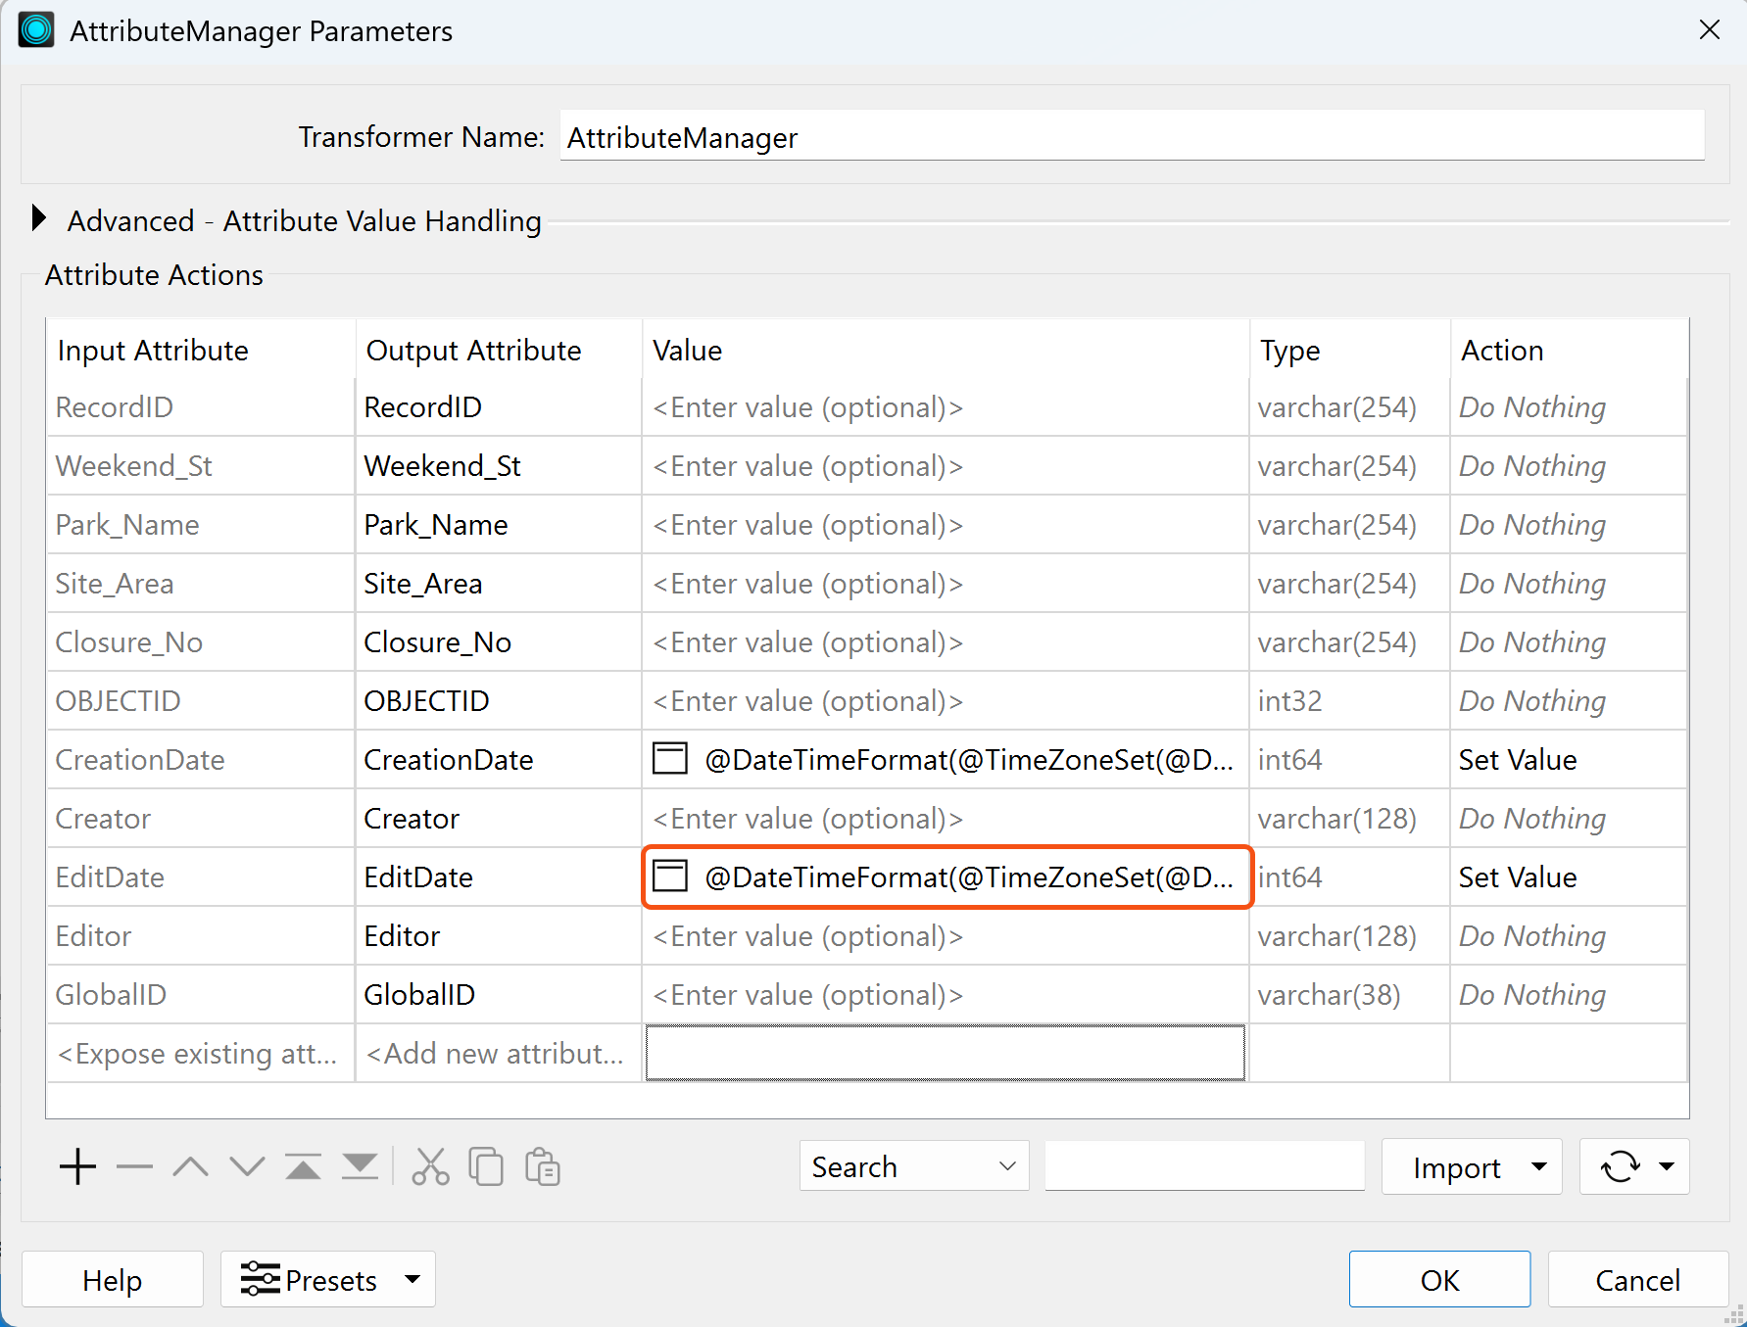Open the Presets dropdown menu
The width and height of the screenshot is (1747, 1327).
(x=411, y=1279)
